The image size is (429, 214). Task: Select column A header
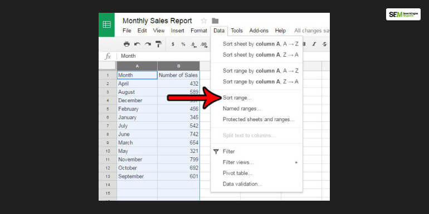137,66
